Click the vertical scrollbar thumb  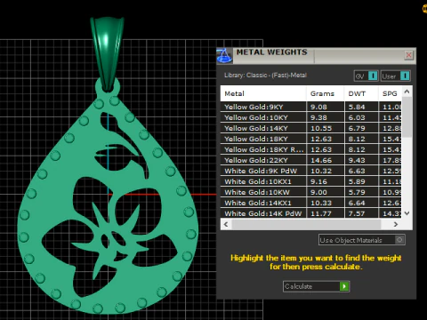coord(407,117)
